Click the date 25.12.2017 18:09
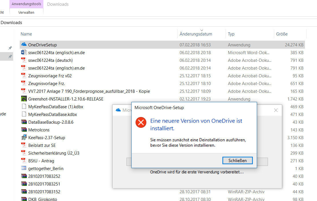Image resolution: width=317 pixels, height=201 pixels. [x=195, y=91]
